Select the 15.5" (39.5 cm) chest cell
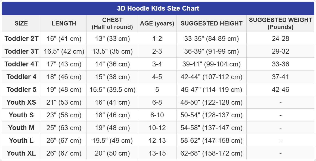 pos(112,90)
